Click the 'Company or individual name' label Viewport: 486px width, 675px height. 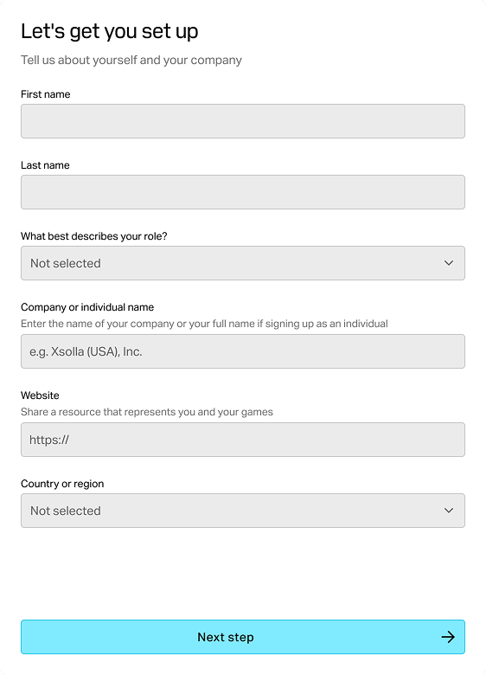(x=87, y=307)
